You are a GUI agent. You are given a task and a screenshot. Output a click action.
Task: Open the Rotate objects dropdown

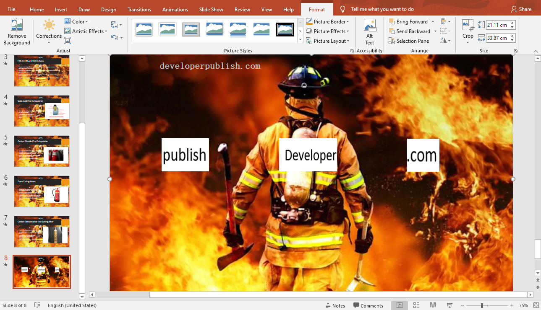[x=446, y=41]
